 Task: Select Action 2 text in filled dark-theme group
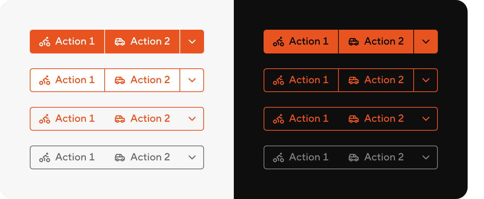point(384,41)
